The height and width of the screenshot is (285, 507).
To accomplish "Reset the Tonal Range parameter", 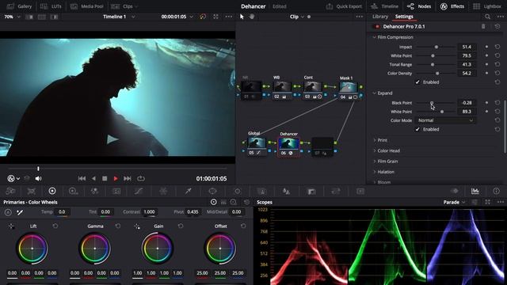I will 497,64.
